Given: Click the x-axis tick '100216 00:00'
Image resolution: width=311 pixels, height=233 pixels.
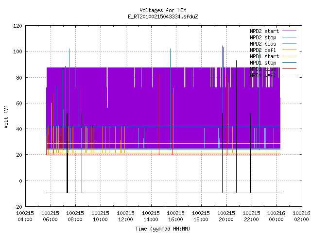Looking at the screenshot, I should (276, 216).
